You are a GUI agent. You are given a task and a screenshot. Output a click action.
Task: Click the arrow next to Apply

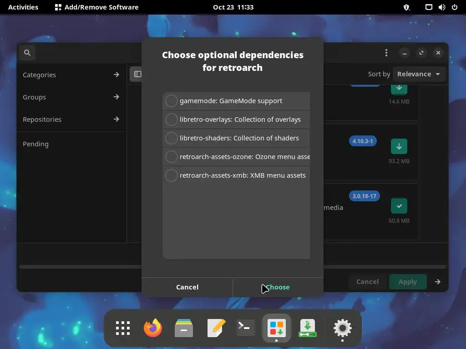(x=437, y=282)
